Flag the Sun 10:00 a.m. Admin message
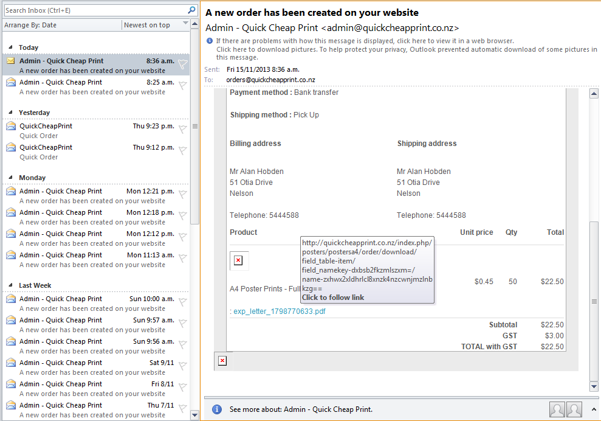The height and width of the screenshot is (421, 601). point(183,302)
